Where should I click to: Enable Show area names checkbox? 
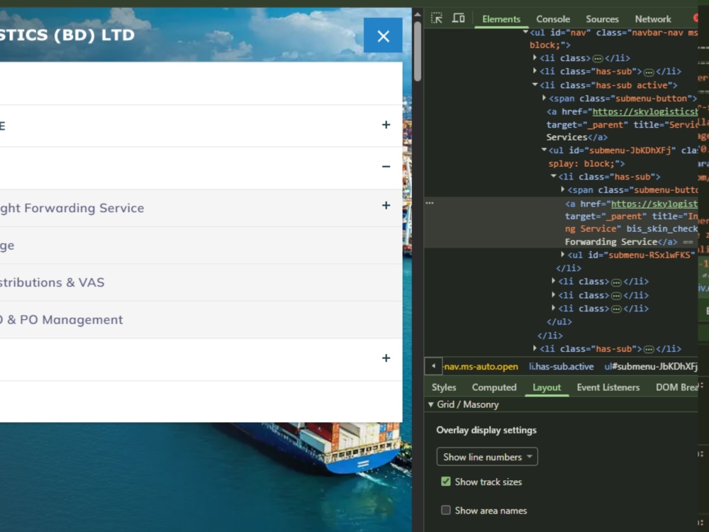pos(446,510)
